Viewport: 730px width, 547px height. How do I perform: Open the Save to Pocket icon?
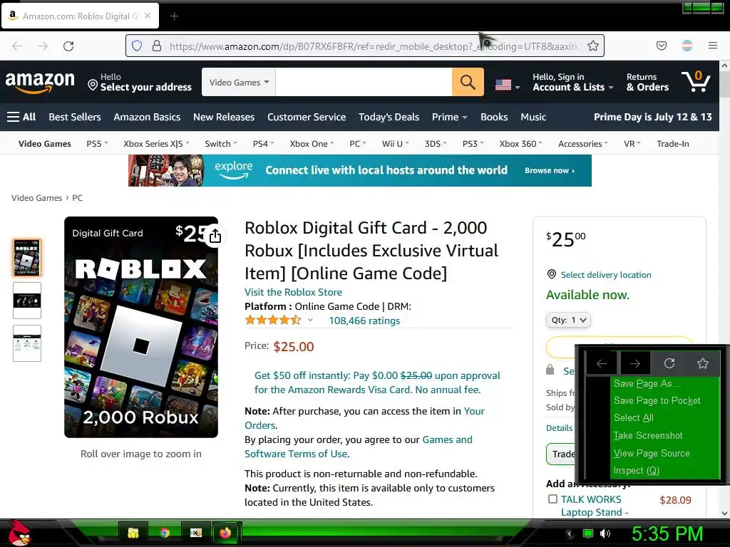(x=661, y=46)
